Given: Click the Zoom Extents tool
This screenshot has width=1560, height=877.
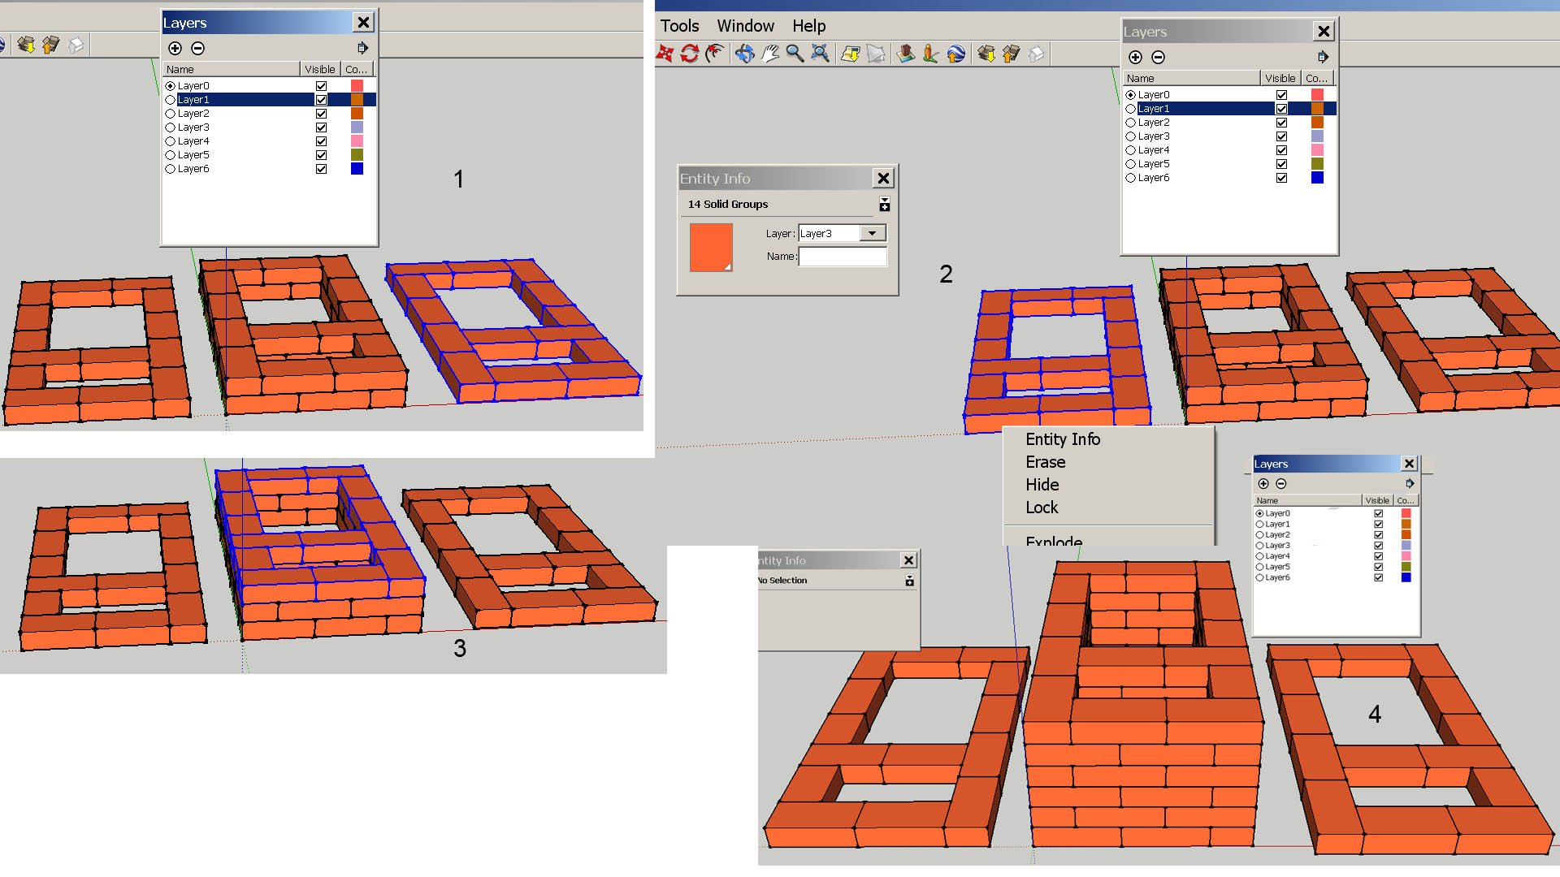Looking at the screenshot, I should 821,54.
